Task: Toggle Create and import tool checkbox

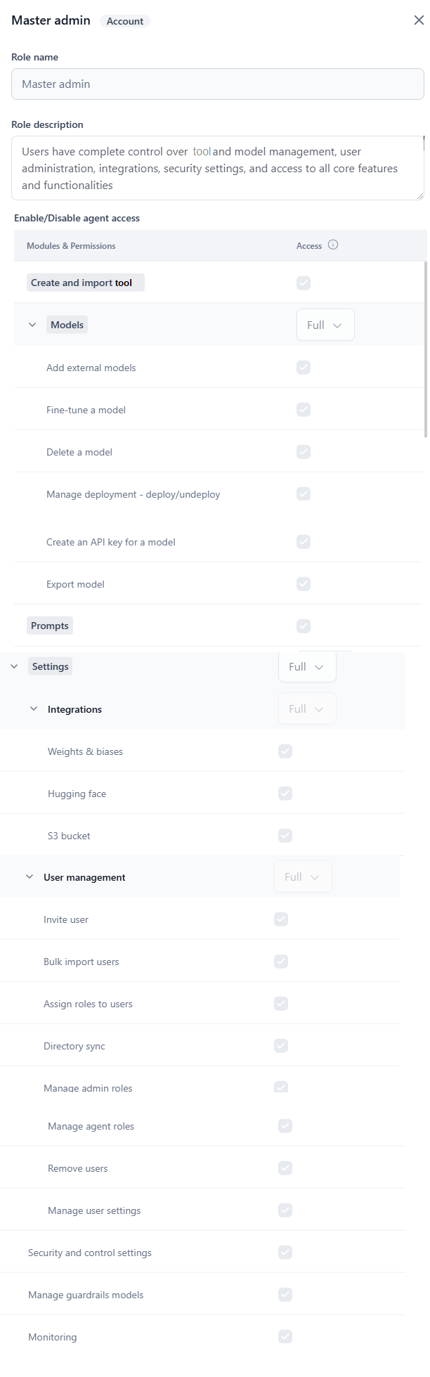Action: click(x=304, y=283)
